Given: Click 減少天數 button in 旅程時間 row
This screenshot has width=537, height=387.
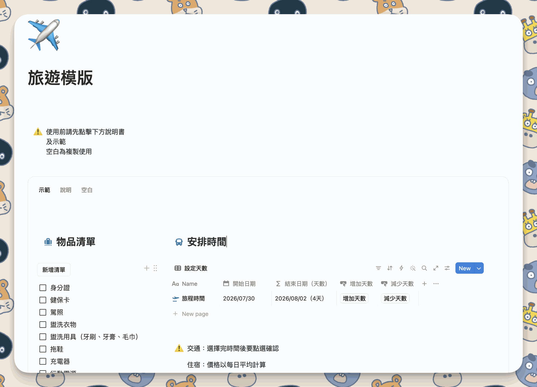Looking at the screenshot, I should 395,299.
